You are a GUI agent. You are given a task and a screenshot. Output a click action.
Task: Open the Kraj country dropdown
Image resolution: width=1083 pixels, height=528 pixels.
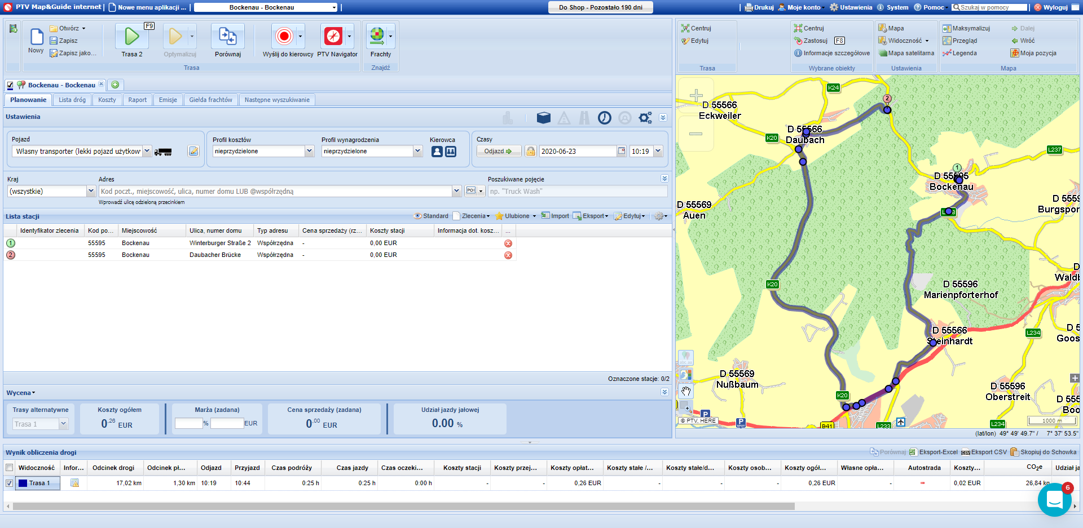[91, 192]
